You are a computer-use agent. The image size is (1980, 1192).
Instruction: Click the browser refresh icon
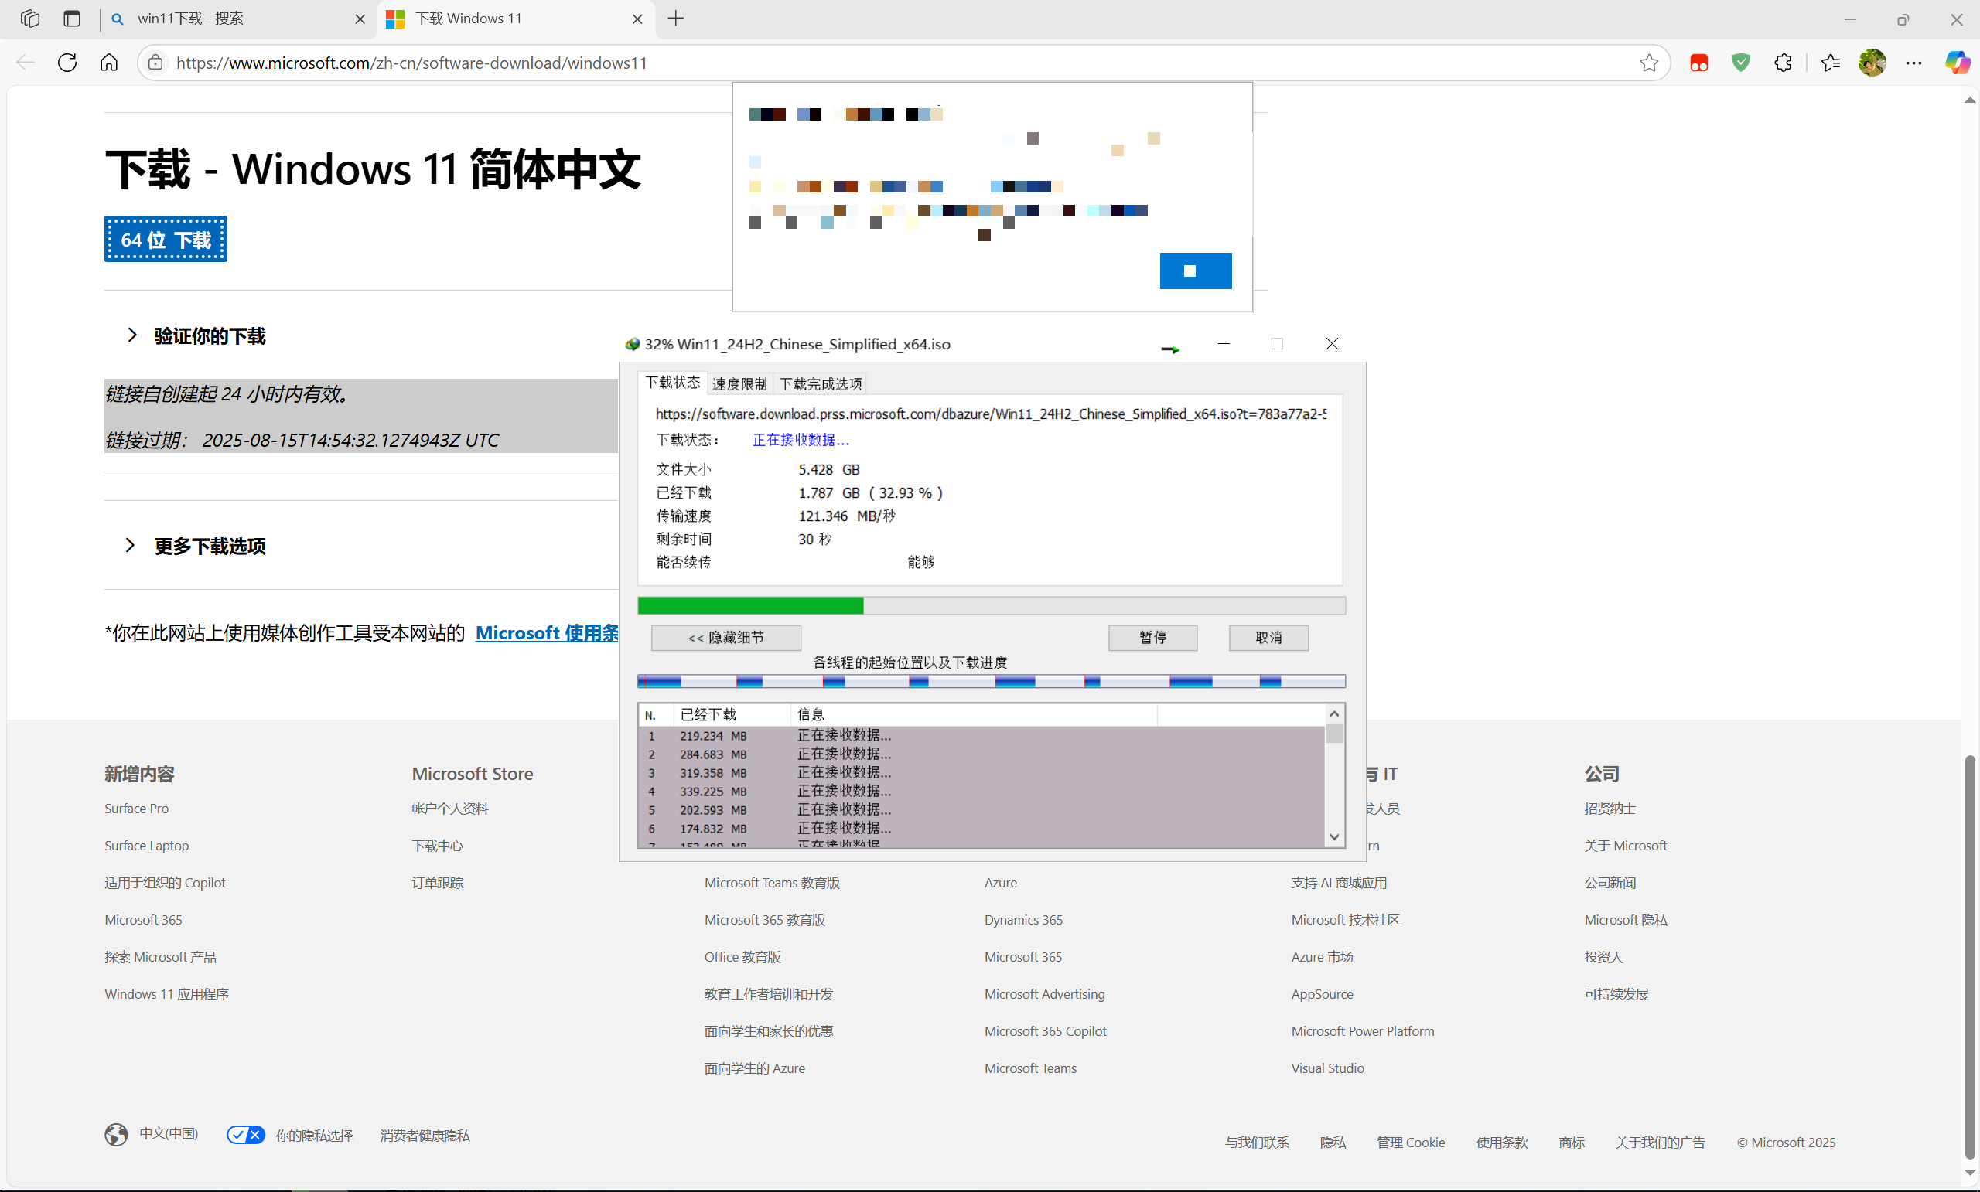point(67,63)
